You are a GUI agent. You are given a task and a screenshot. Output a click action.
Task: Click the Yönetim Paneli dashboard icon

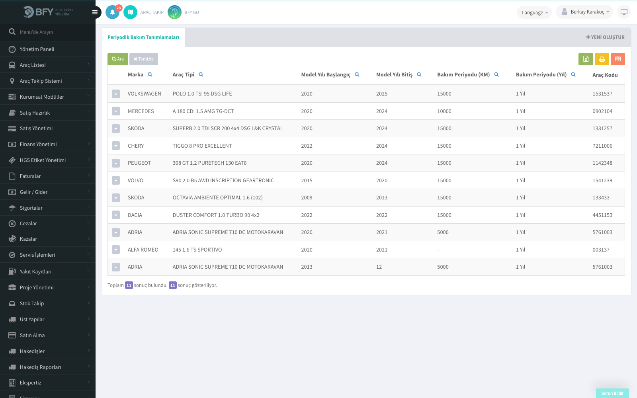point(12,49)
